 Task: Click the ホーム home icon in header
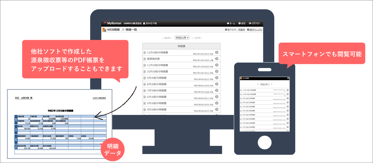pyautogui.click(x=228, y=23)
